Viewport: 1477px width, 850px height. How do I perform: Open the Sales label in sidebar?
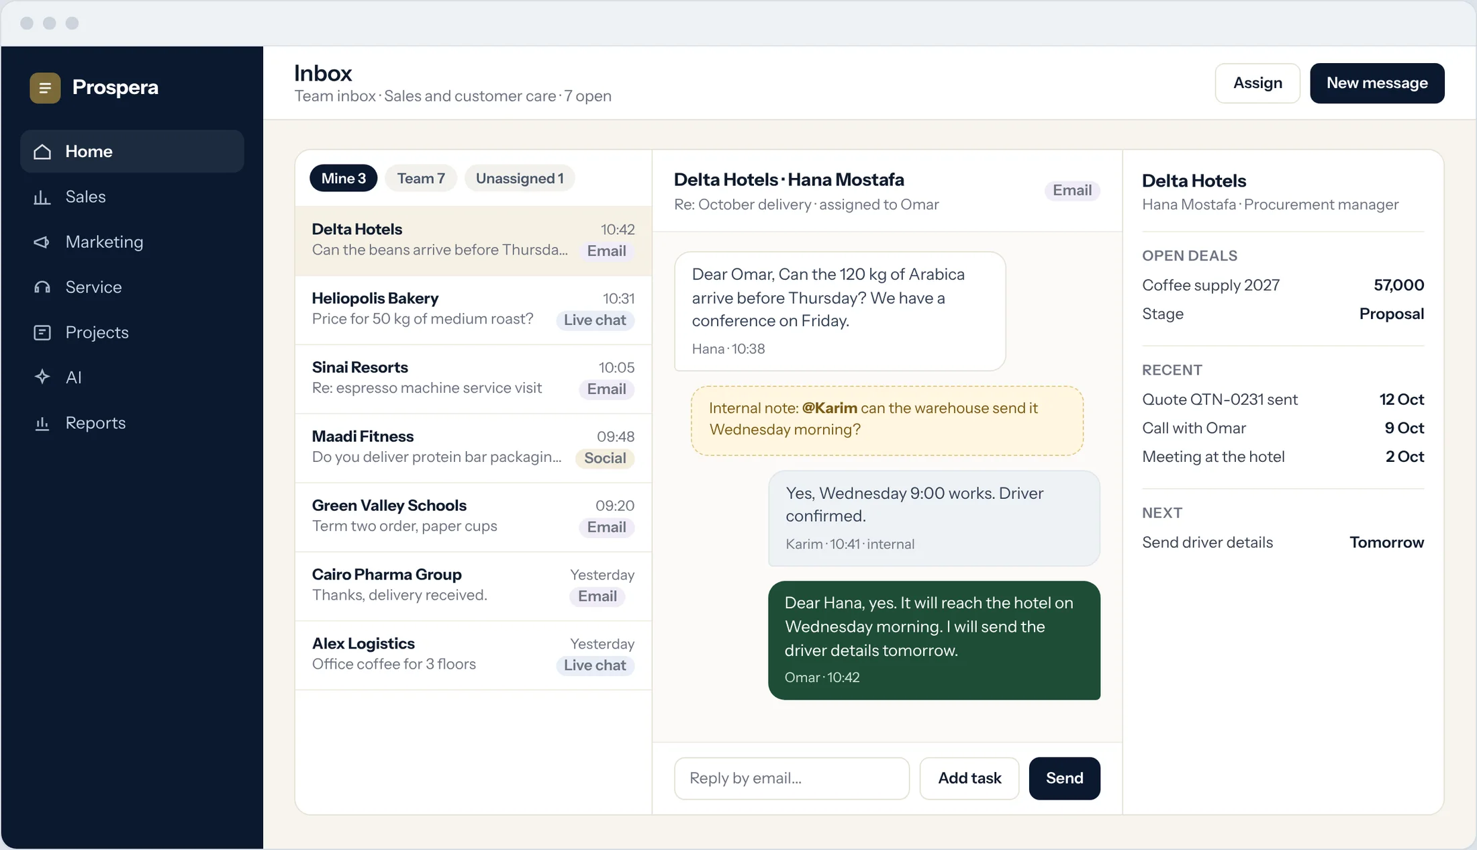point(85,197)
